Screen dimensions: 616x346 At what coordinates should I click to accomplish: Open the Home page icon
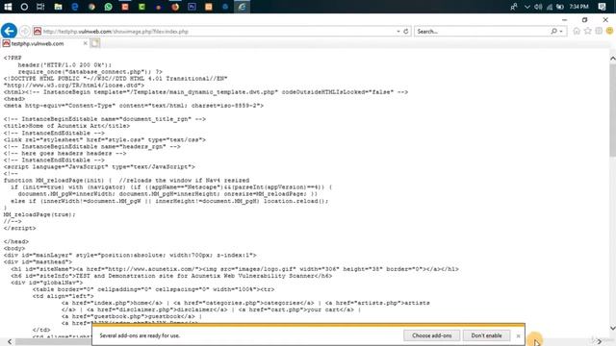[577, 31]
